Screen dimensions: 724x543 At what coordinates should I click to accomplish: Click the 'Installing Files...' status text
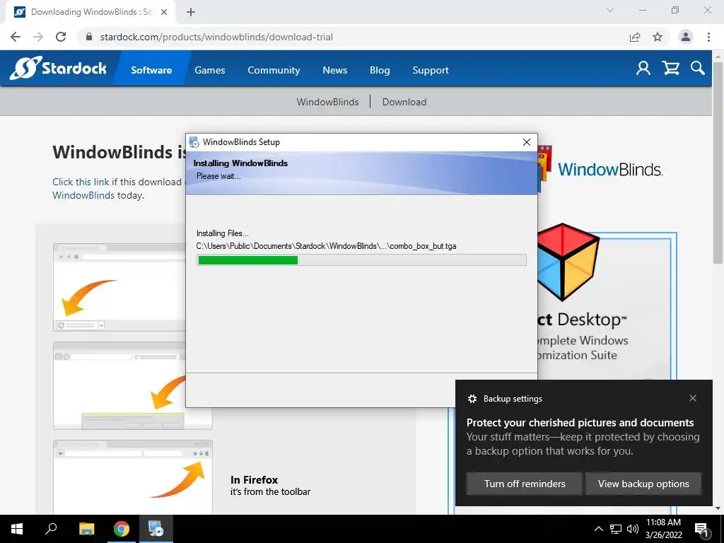pyautogui.click(x=222, y=233)
